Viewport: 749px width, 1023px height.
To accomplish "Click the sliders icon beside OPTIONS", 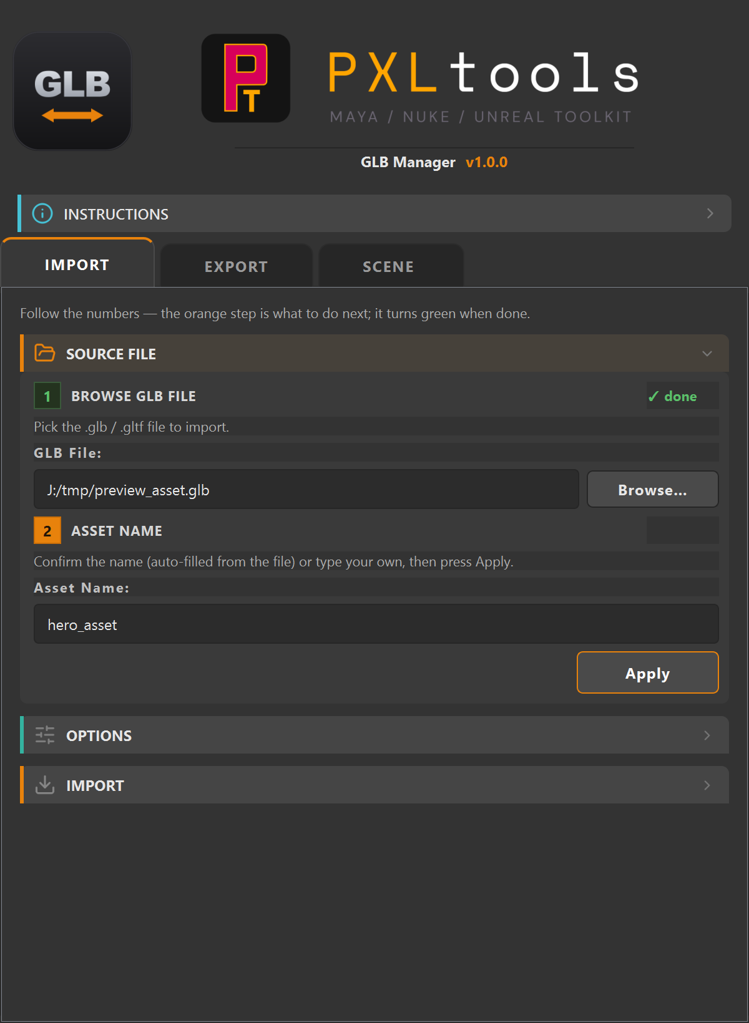I will coord(45,735).
